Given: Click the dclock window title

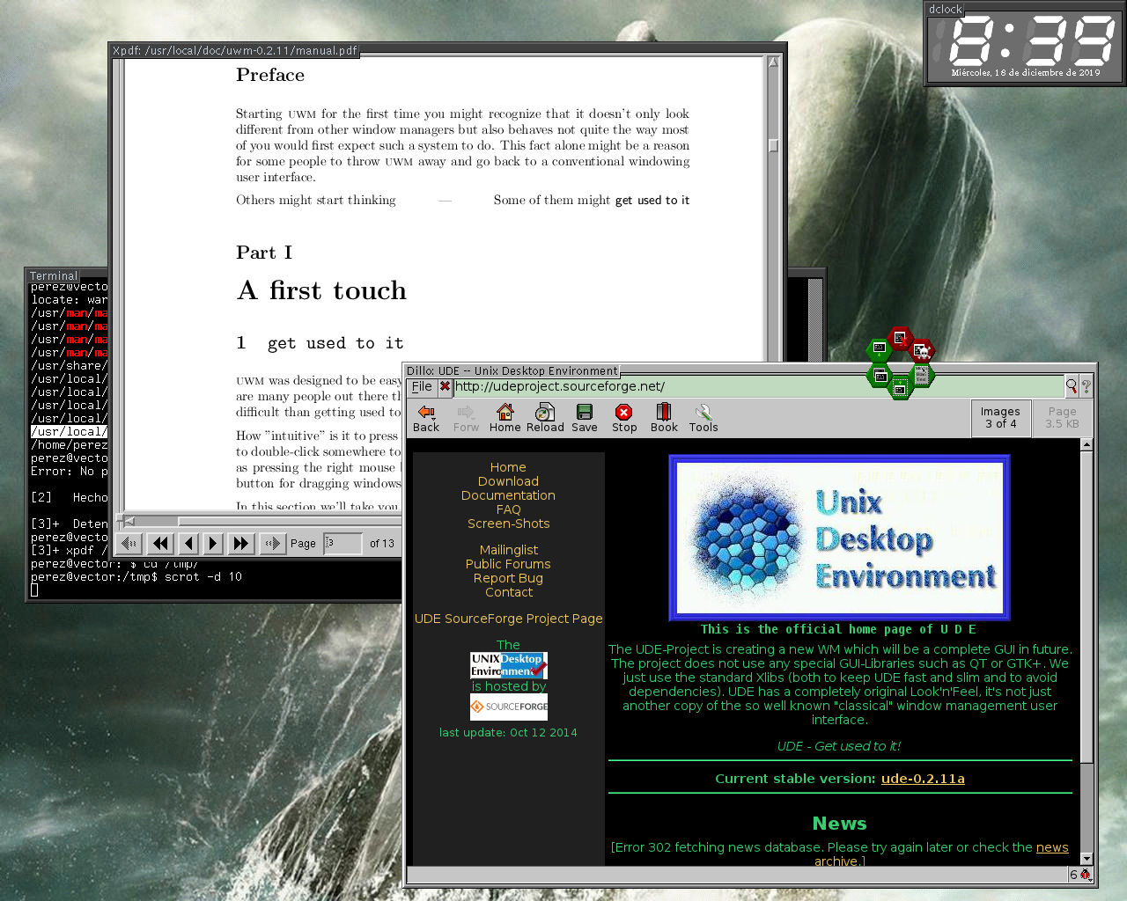Looking at the screenshot, I should tap(945, 9).
